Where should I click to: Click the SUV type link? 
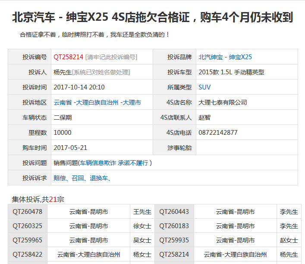(x=204, y=87)
